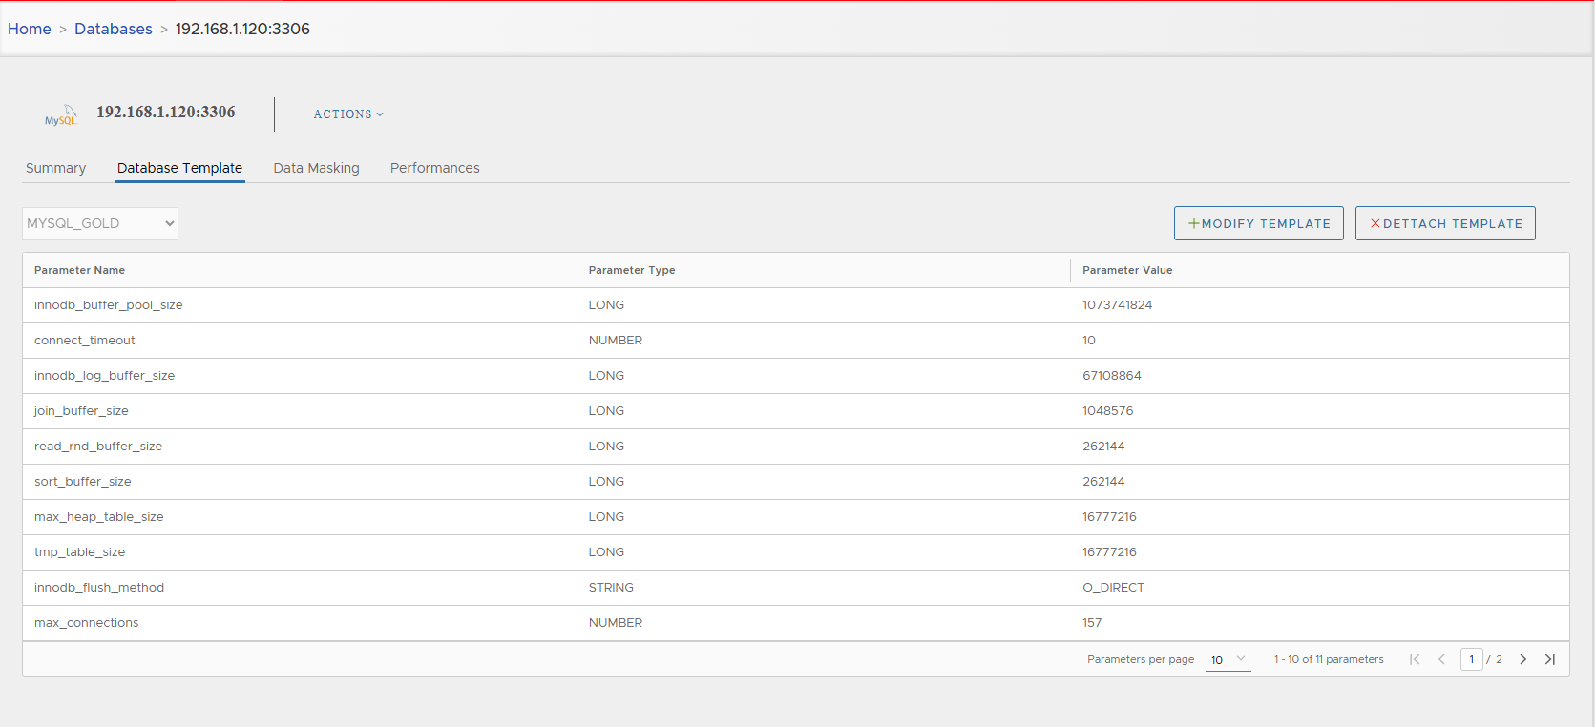Switch to the Summary tab
The height and width of the screenshot is (727, 1595).
pyautogui.click(x=55, y=168)
